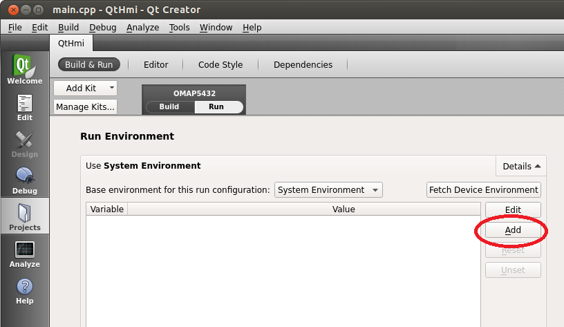Open the Tools menu
This screenshot has height=327, width=564.
179,27
